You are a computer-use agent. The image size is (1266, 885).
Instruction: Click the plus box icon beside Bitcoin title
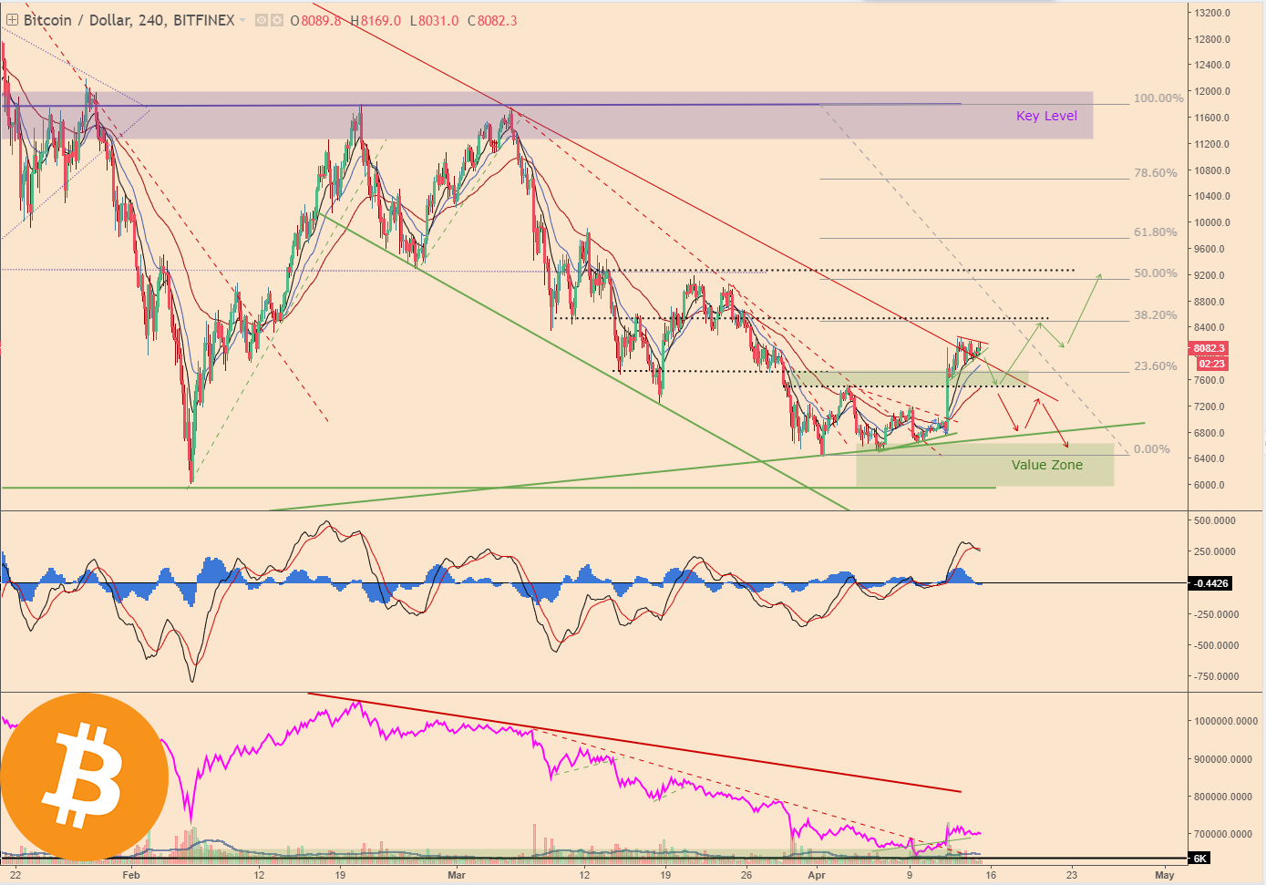(12, 20)
